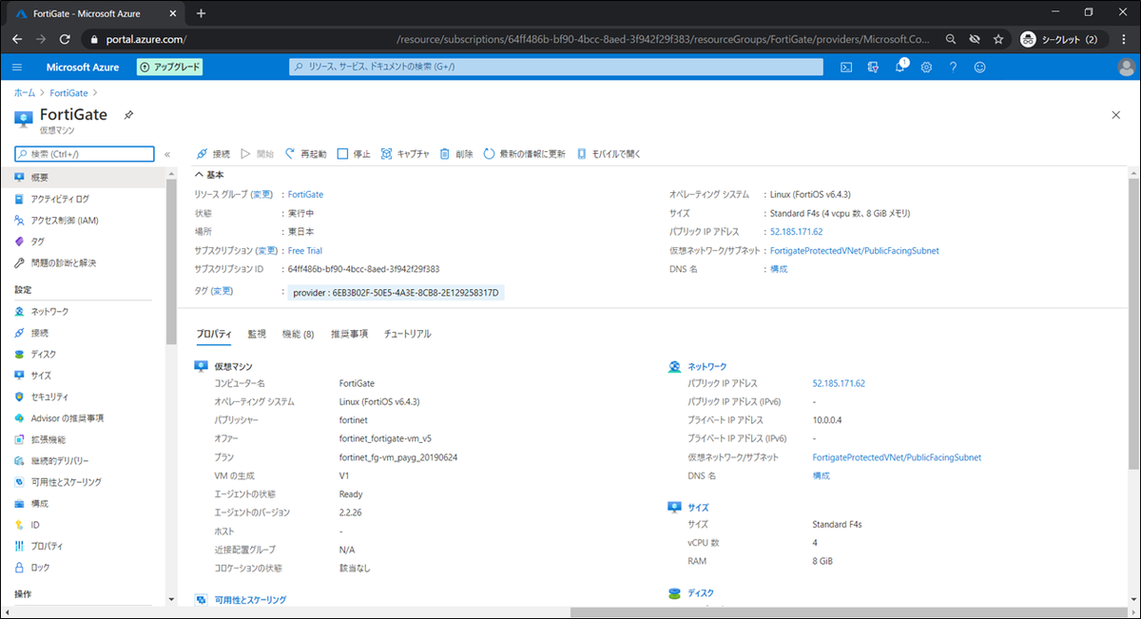Open a new browser tab
Image resolution: width=1141 pixels, height=619 pixels.
(201, 13)
